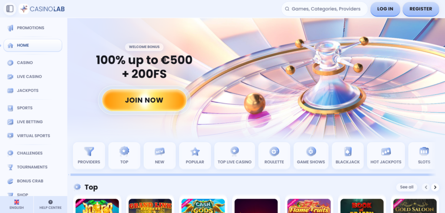
Task: Click the Help Centre question icon
Action: (50, 202)
